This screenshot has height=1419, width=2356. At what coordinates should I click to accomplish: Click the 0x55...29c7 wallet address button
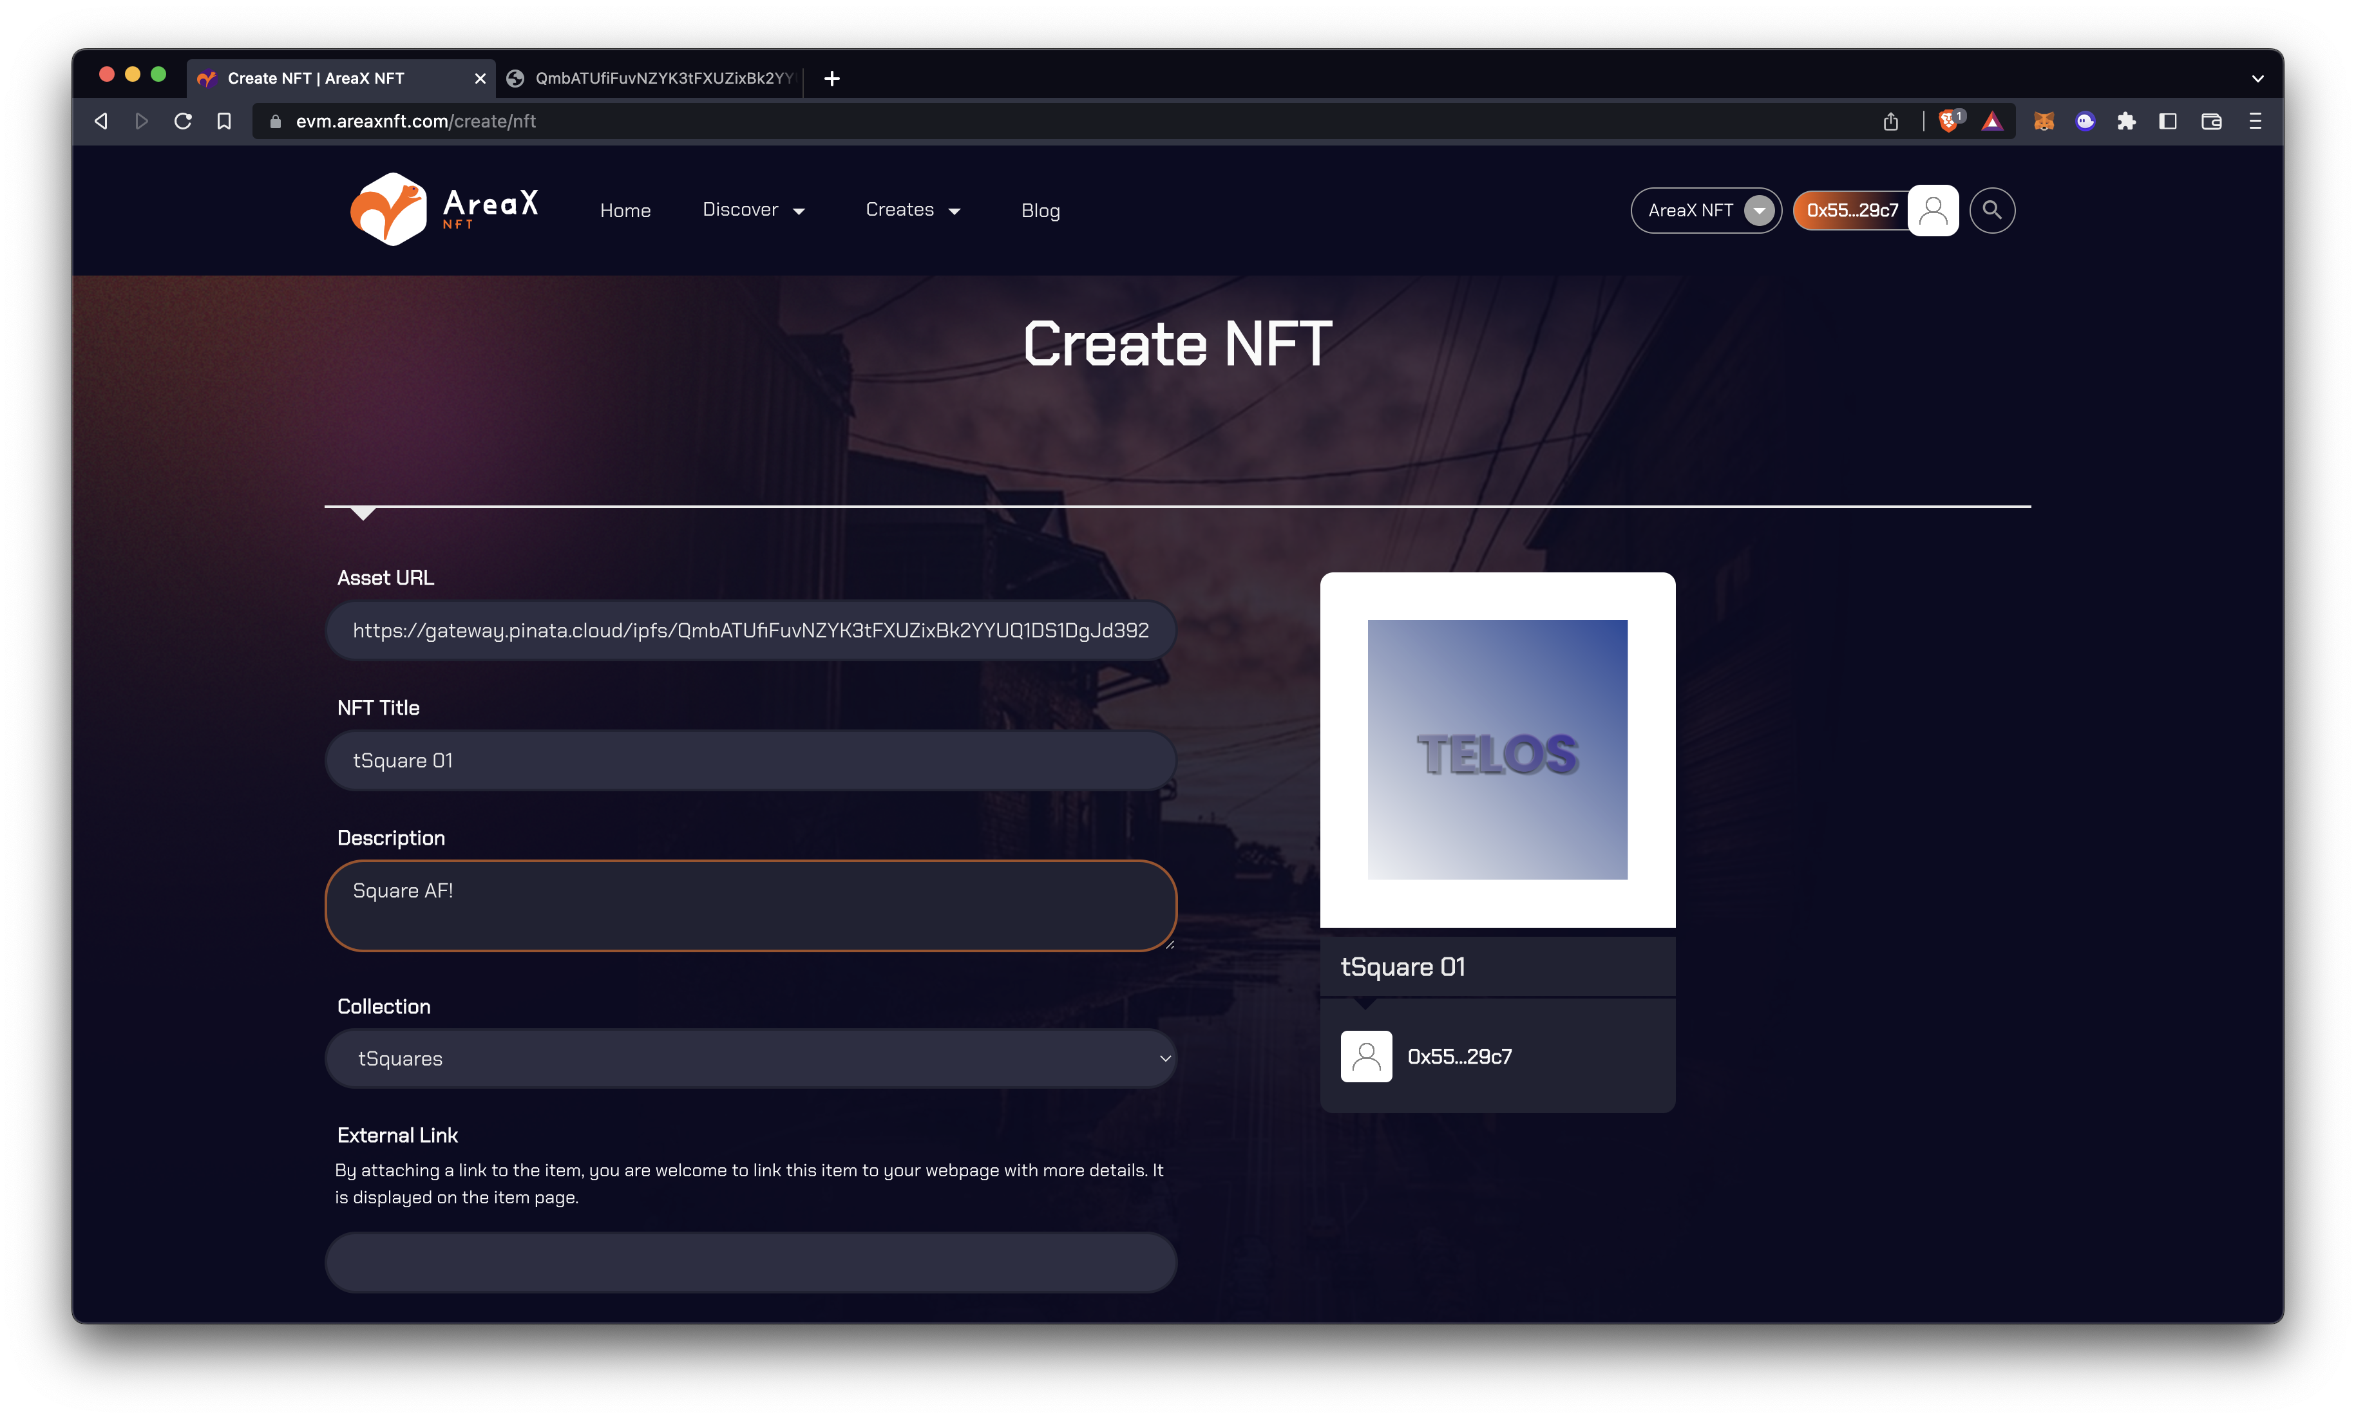1851,211
